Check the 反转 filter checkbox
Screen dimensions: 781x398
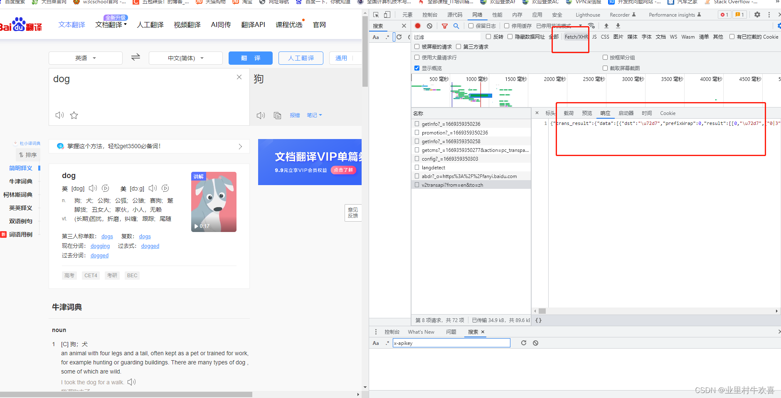pos(488,37)
